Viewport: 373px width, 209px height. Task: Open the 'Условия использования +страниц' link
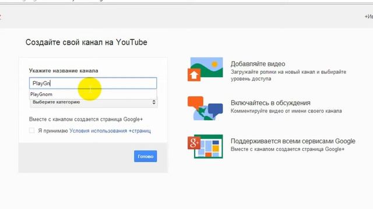coord(110,131)
